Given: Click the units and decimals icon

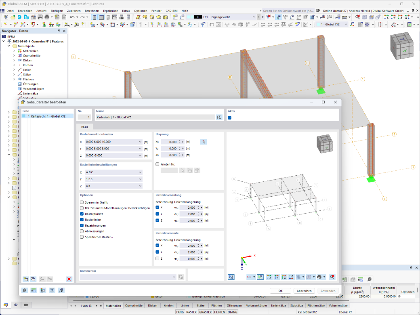Looking at the screenshot, I should (x=34, y=290).
